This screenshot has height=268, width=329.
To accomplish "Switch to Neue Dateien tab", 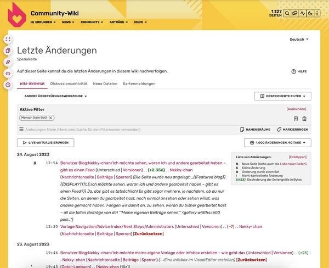I will click(x=105, y=83).
